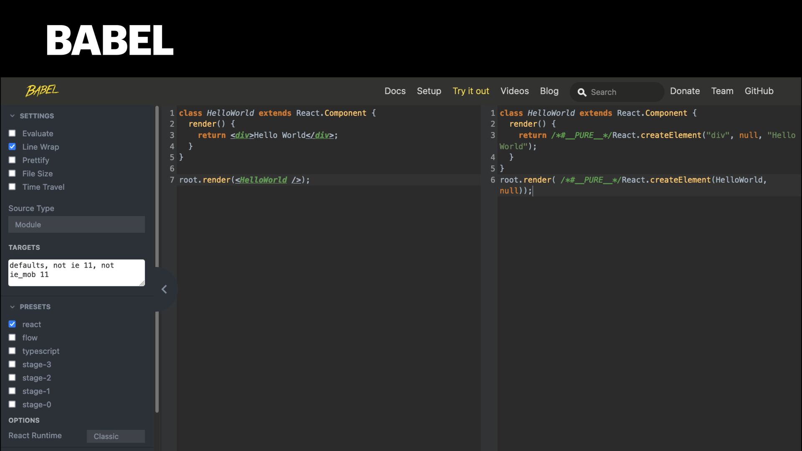Open the Blog page
The image size is (802, 451).
click(549, 91)
